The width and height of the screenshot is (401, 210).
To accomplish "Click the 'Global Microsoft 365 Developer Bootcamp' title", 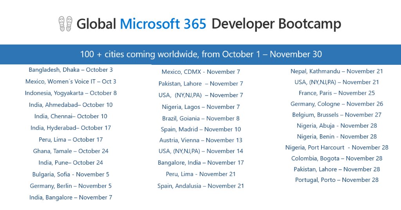I will point(209,24).
